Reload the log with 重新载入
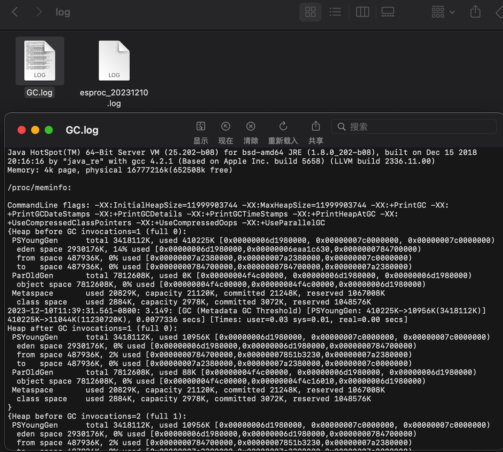Viewport: 503px width, 452px height. (283, 127)
